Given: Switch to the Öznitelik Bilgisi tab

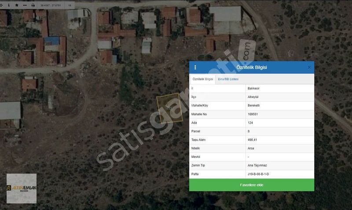Looking at the screenshot, I should 203,79.
